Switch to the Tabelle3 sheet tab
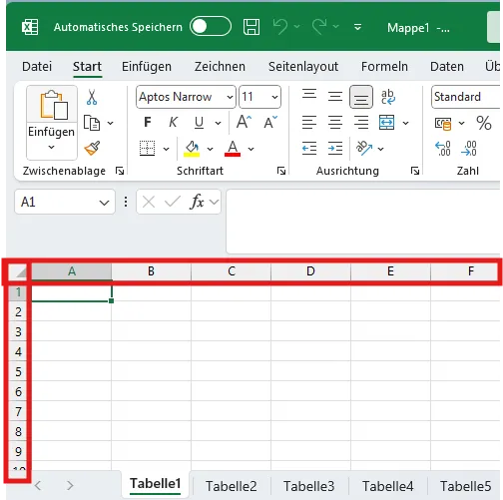 tap(308, 486)
